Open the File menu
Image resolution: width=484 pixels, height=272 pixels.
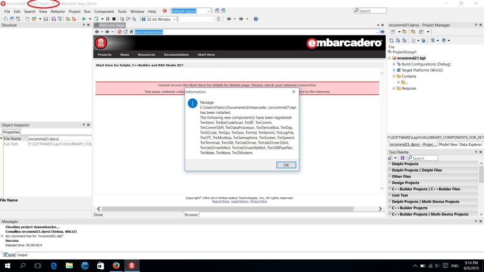point(7,11)
